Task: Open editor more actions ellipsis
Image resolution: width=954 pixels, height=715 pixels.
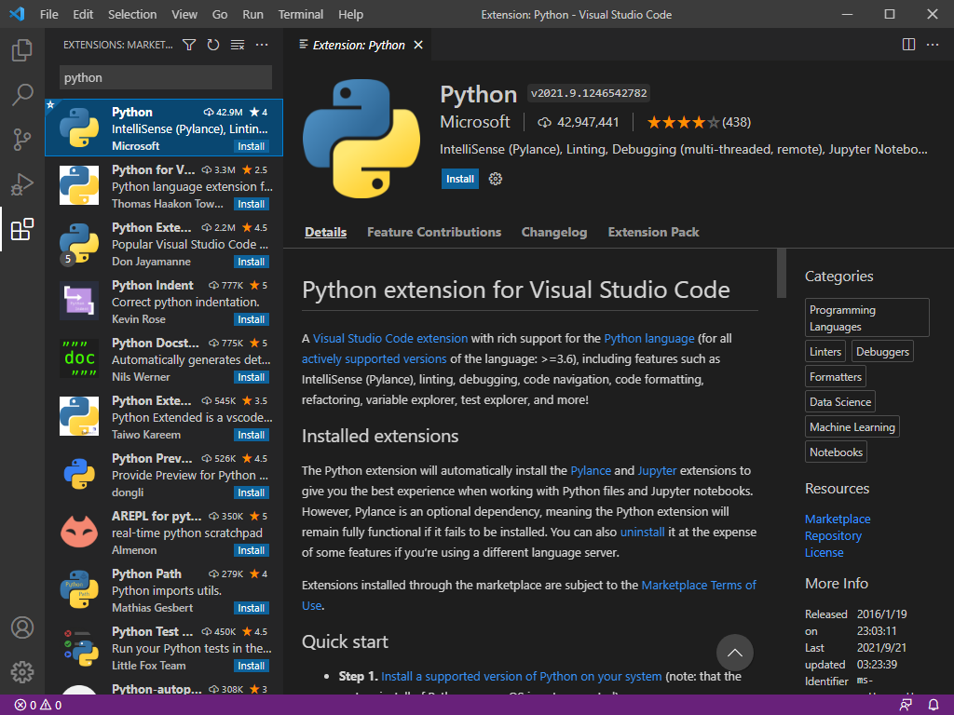Action: pos(932,45)
